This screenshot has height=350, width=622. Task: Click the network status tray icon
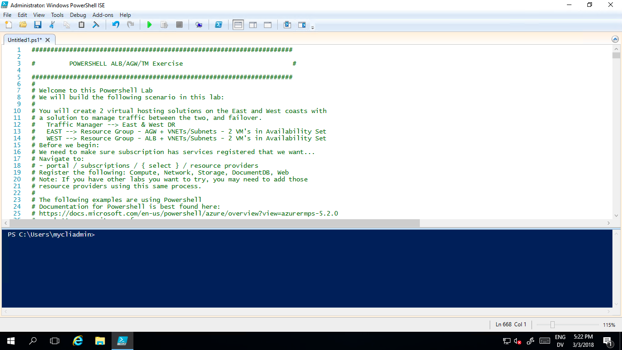(506, 341)
